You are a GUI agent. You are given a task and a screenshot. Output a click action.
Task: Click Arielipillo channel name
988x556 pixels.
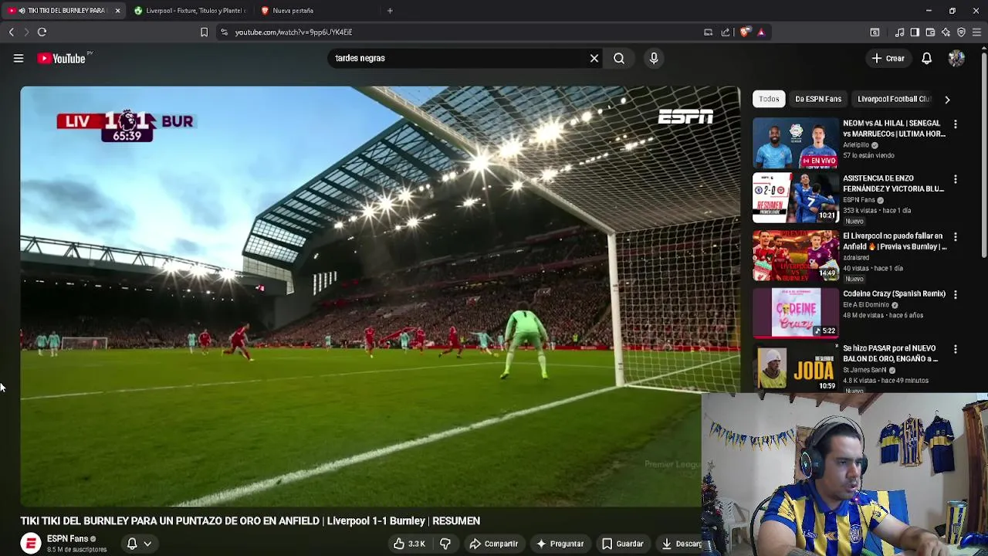[x=856, y=145]
